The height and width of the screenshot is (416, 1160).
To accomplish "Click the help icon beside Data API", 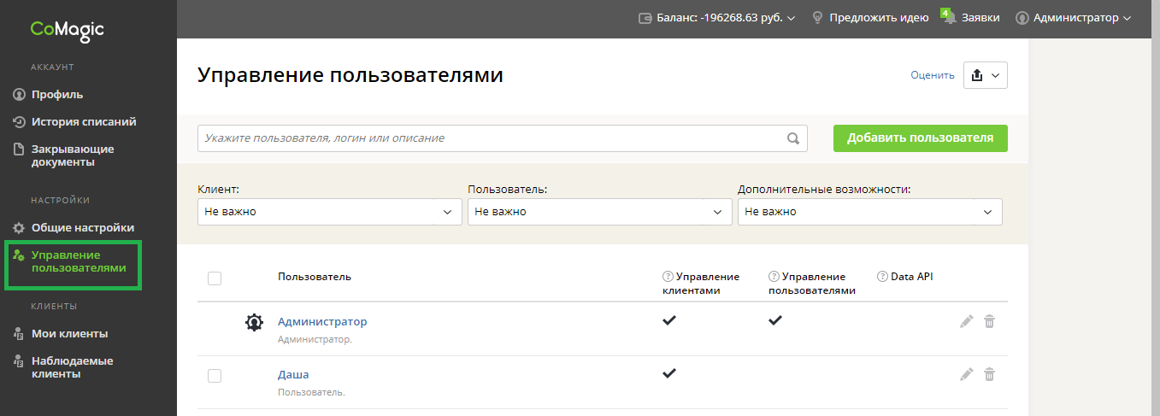I will pyautogui.click(x=883, y=277).
